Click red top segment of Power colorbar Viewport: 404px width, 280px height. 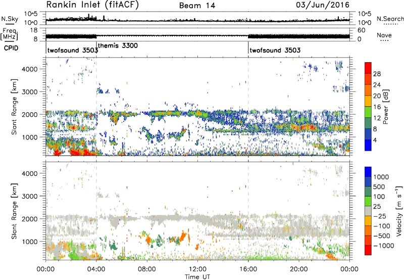tap(368, 68)
